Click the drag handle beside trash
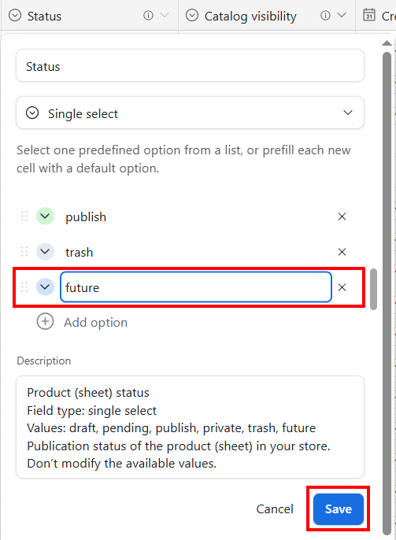Screen dimensions: 396x540 pos(24,252)
